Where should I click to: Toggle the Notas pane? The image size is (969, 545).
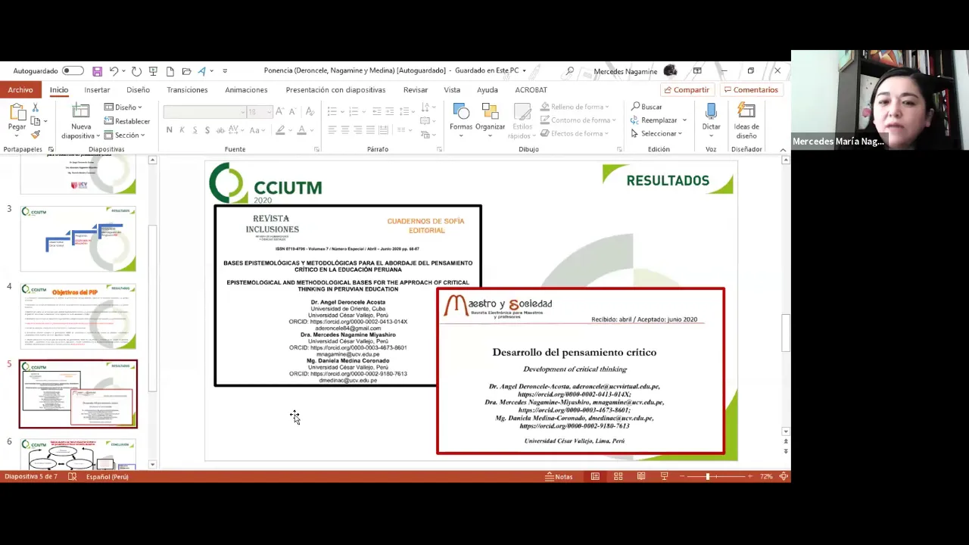click(559, 477)
